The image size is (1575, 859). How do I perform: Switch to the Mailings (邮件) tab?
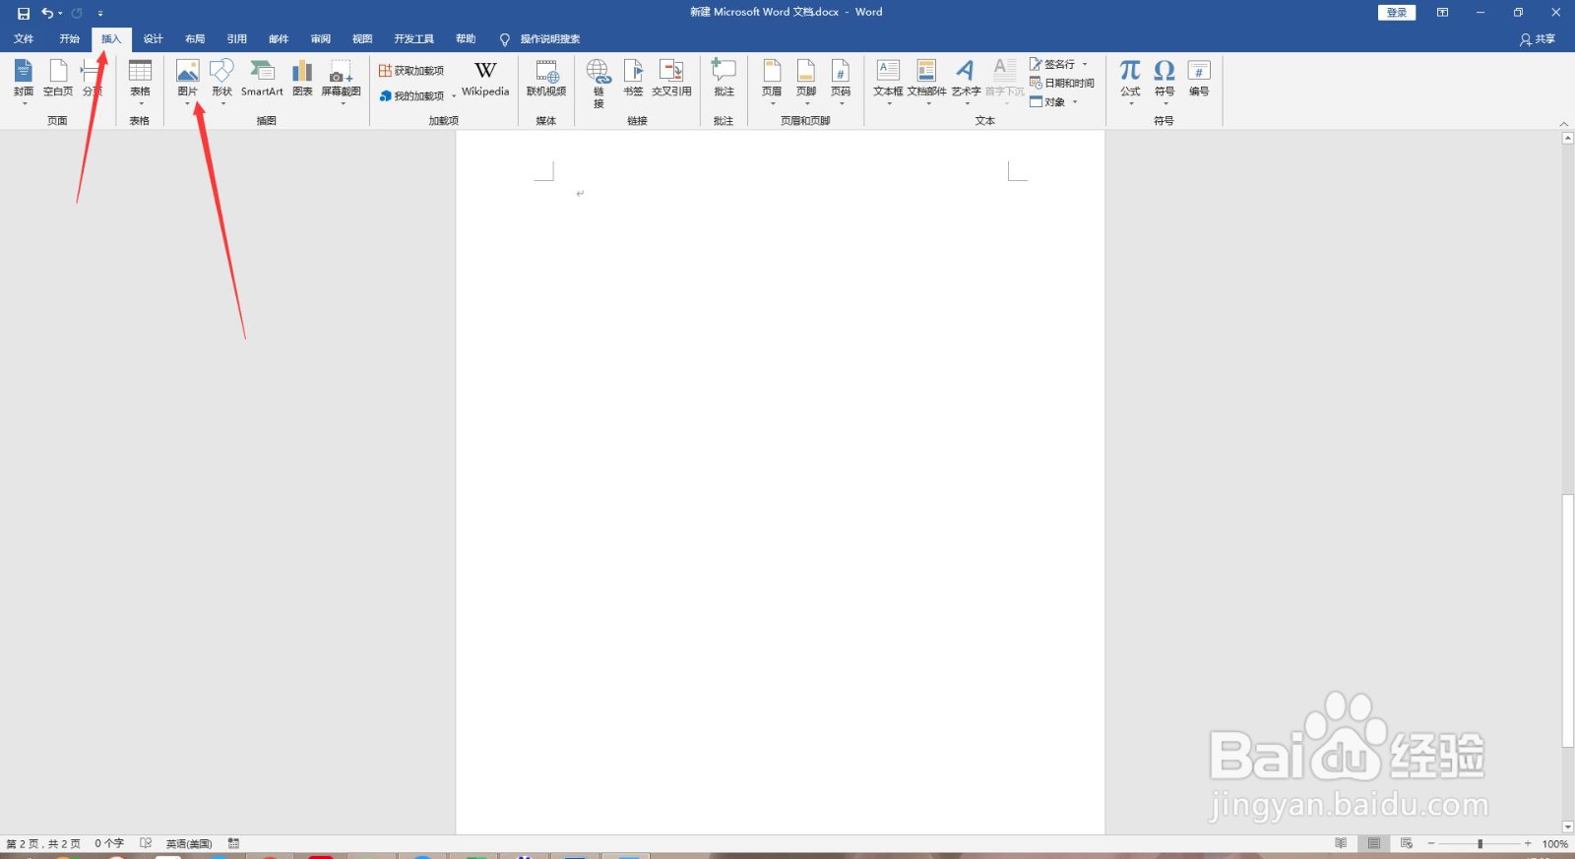[279, 39]
